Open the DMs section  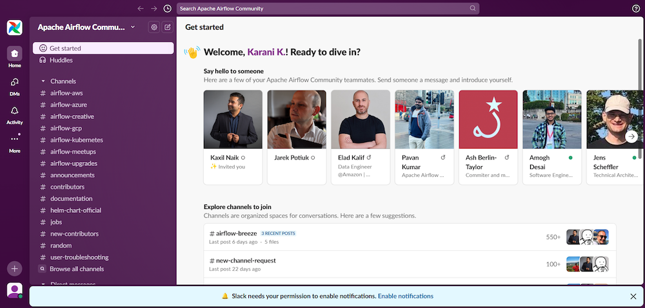14,82
